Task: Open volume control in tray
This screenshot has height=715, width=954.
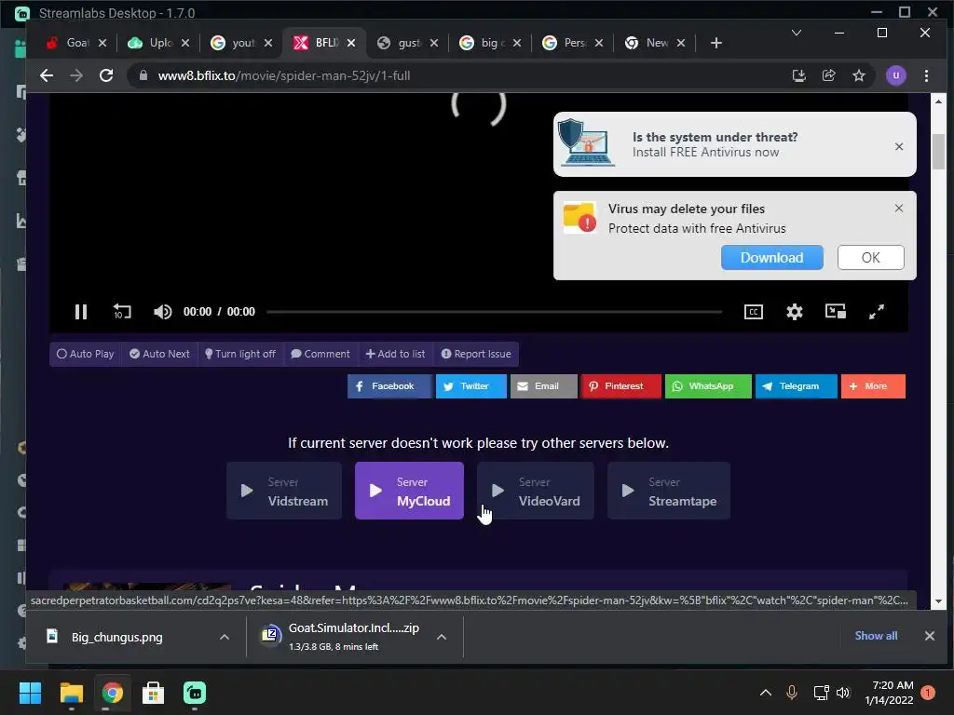Action: click(842, 693)
